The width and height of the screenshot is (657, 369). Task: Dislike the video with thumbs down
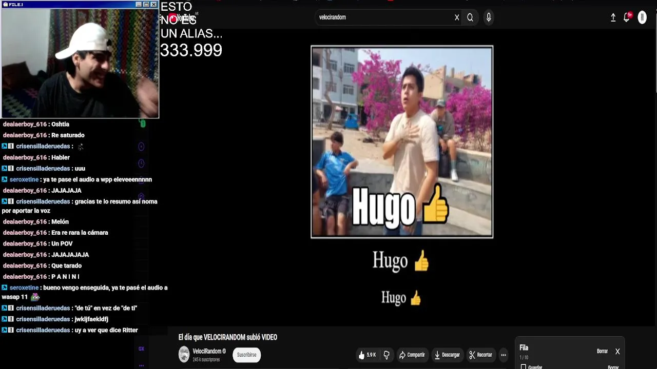click(387, 355)
